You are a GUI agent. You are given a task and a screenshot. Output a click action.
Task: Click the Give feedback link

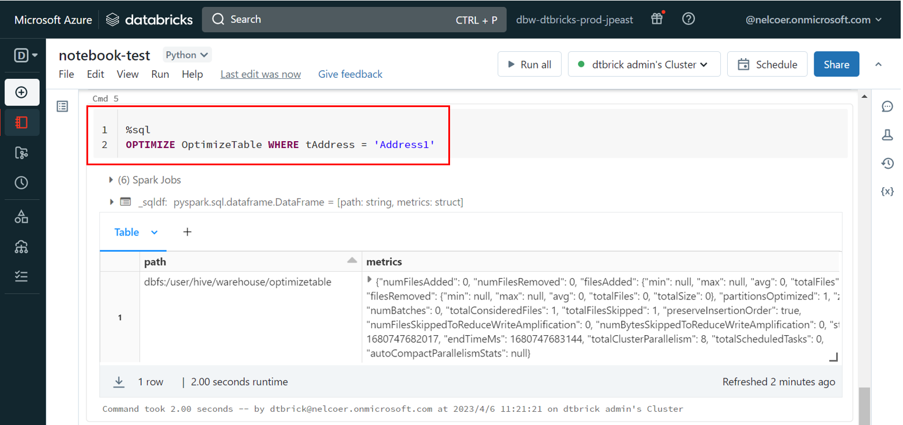click(x=350, y=74)
